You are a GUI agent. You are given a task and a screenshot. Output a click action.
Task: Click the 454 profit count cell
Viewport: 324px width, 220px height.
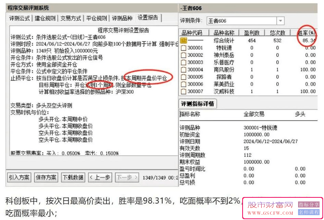pyautogui.click(x=252, y=41)
